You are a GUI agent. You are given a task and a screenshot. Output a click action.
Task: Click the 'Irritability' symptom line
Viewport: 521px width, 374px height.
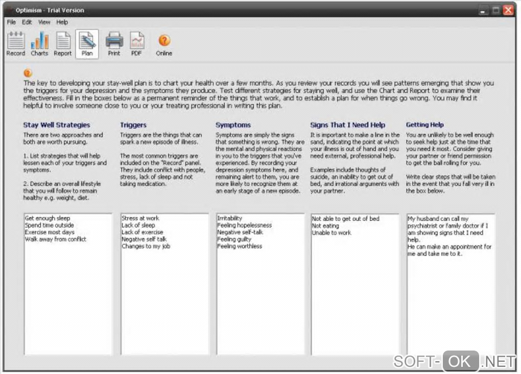(x=230, y=218)
